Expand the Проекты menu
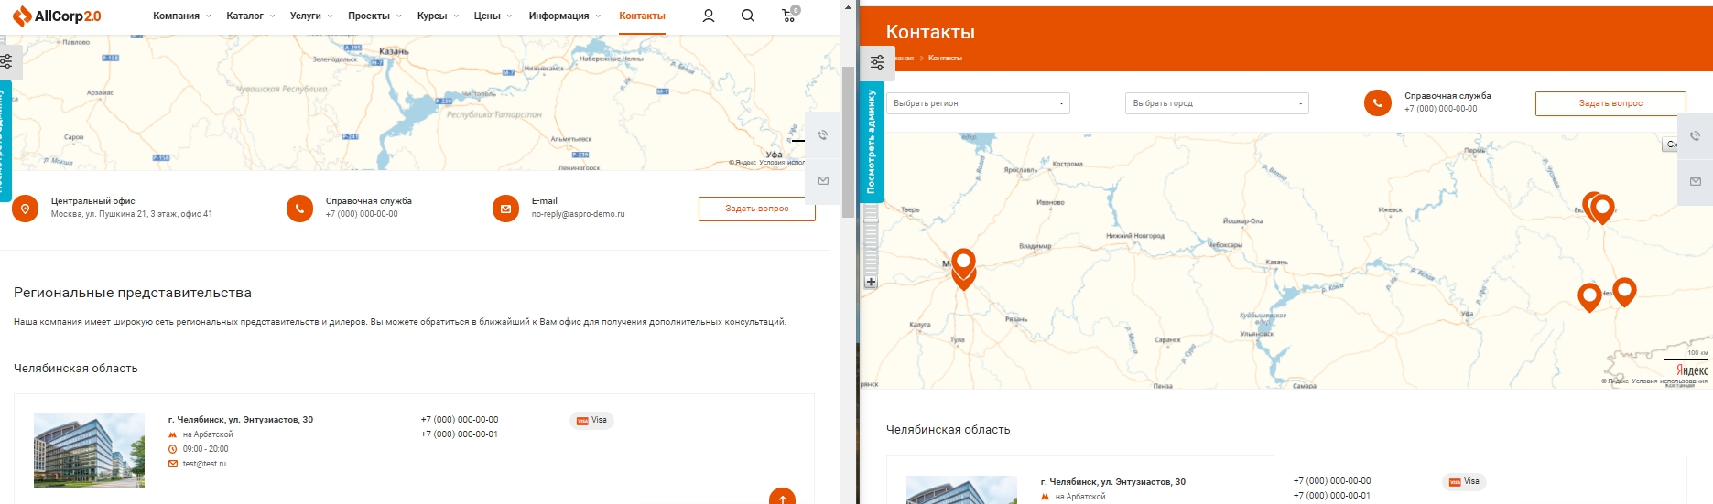The image size is (1713, 504). pyautogui.click(x=374, y=16)
